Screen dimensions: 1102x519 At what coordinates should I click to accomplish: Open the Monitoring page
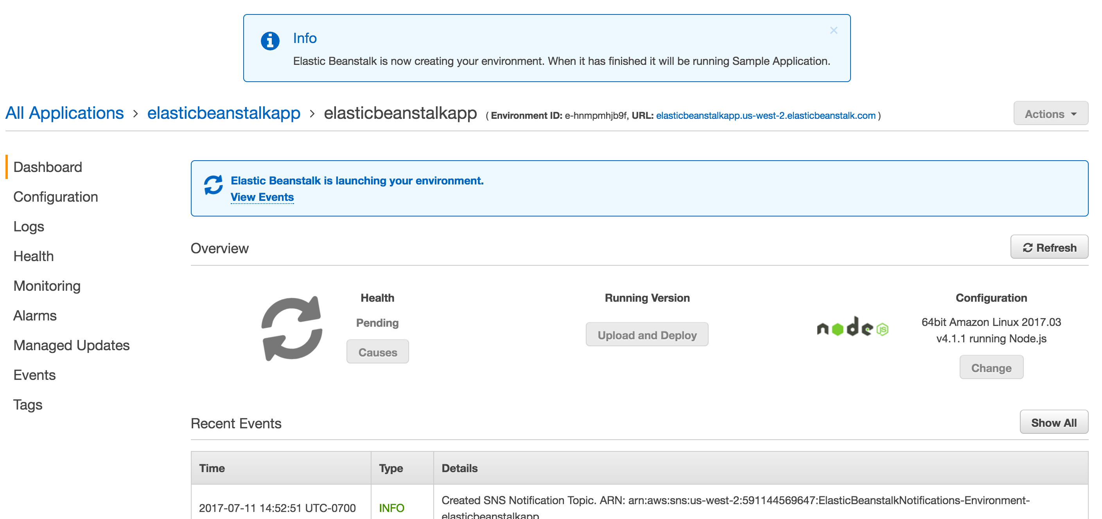point(47,286)
